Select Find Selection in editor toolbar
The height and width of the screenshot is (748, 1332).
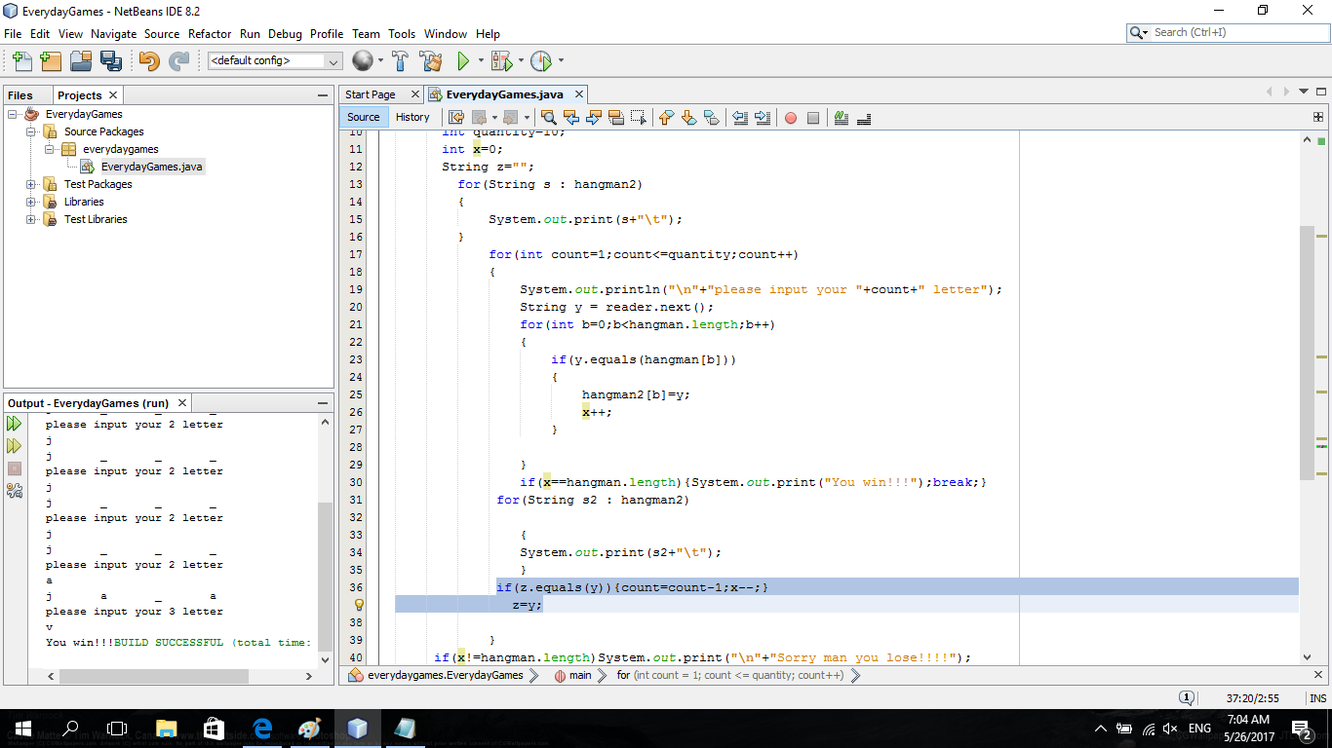[548, 117]
